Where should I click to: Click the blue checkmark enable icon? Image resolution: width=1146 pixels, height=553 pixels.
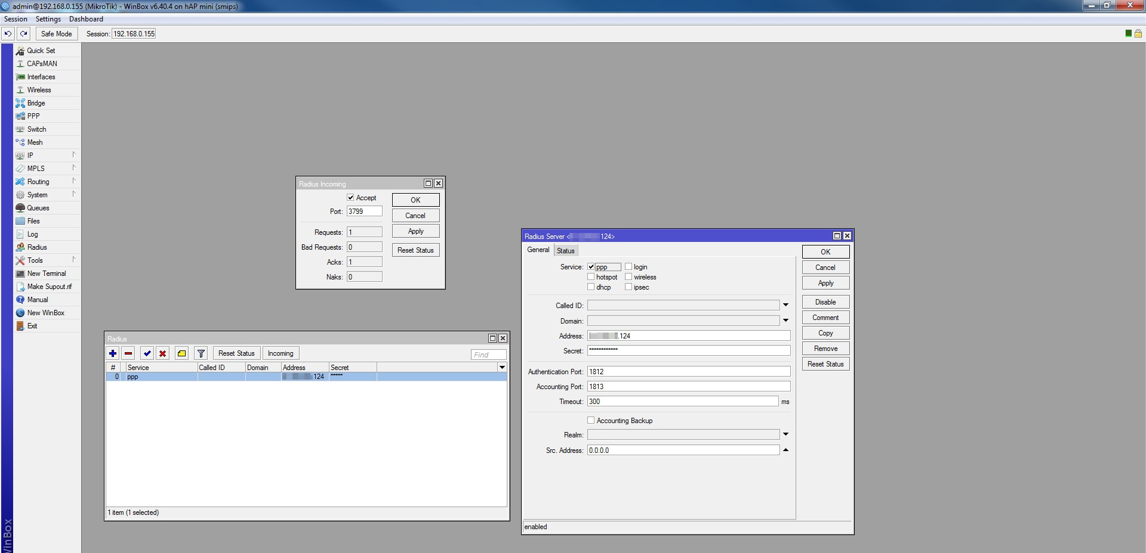coord(147,353)
